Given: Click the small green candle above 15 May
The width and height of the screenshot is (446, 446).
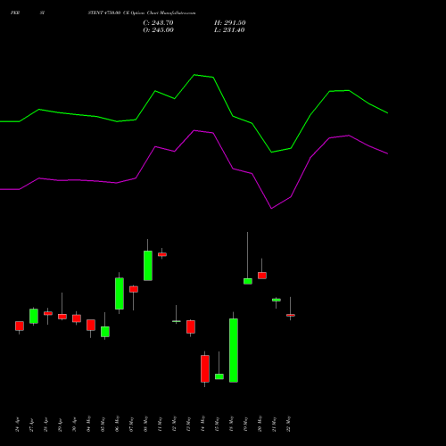Looking at the screenshot, I should coord(219,376).
